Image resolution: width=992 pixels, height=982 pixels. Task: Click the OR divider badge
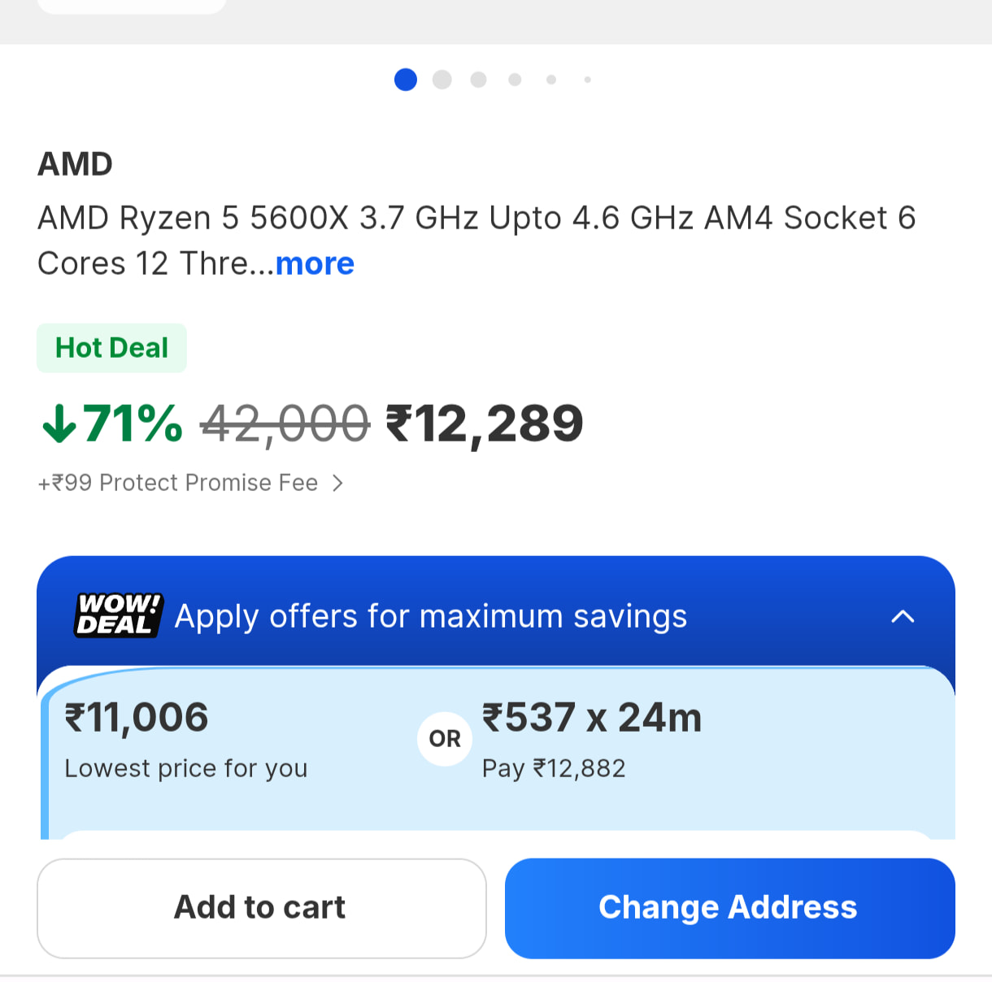pyautogui.click(x=445, y=739)
